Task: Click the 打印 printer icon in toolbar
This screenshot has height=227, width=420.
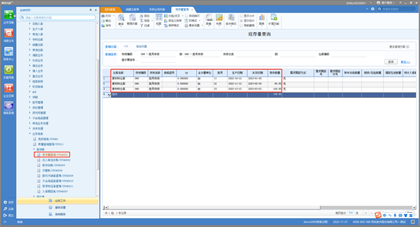Action: coord(104,16)
